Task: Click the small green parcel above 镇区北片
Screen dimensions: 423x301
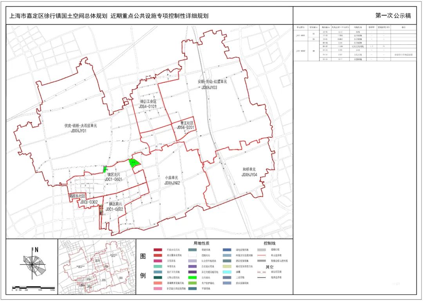Action: click(105, 169)
